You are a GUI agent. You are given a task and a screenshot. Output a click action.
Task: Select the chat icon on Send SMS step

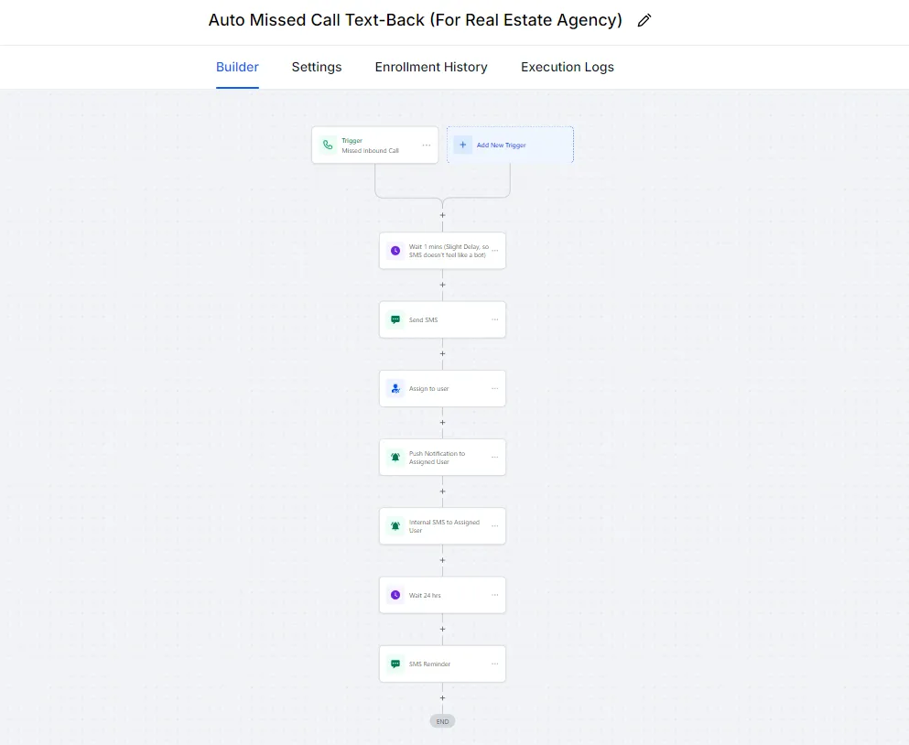pyautogui.click(x=395, y=319)
